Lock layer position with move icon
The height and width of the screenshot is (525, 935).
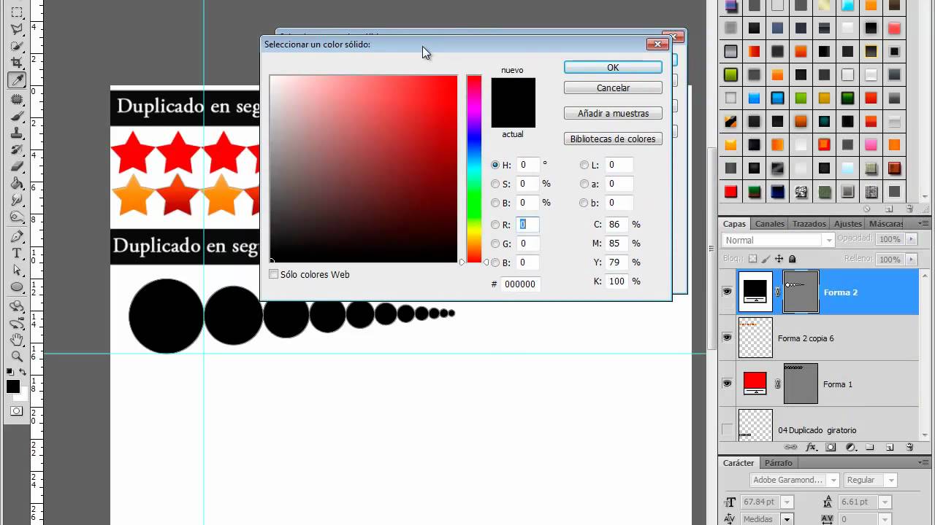(x=779, y=259)
